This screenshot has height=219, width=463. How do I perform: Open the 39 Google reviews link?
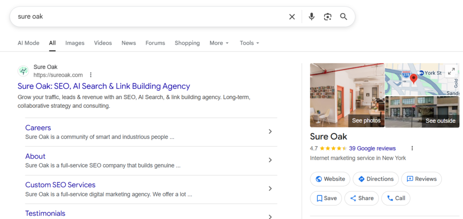(x=372, y=148)
